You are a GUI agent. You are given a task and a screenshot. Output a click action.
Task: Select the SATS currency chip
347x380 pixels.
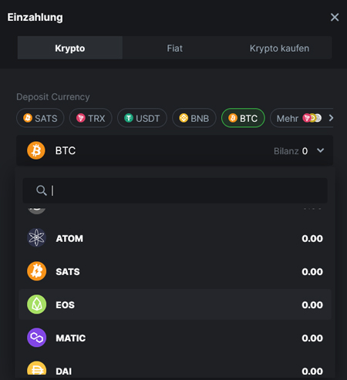[40, 118]
